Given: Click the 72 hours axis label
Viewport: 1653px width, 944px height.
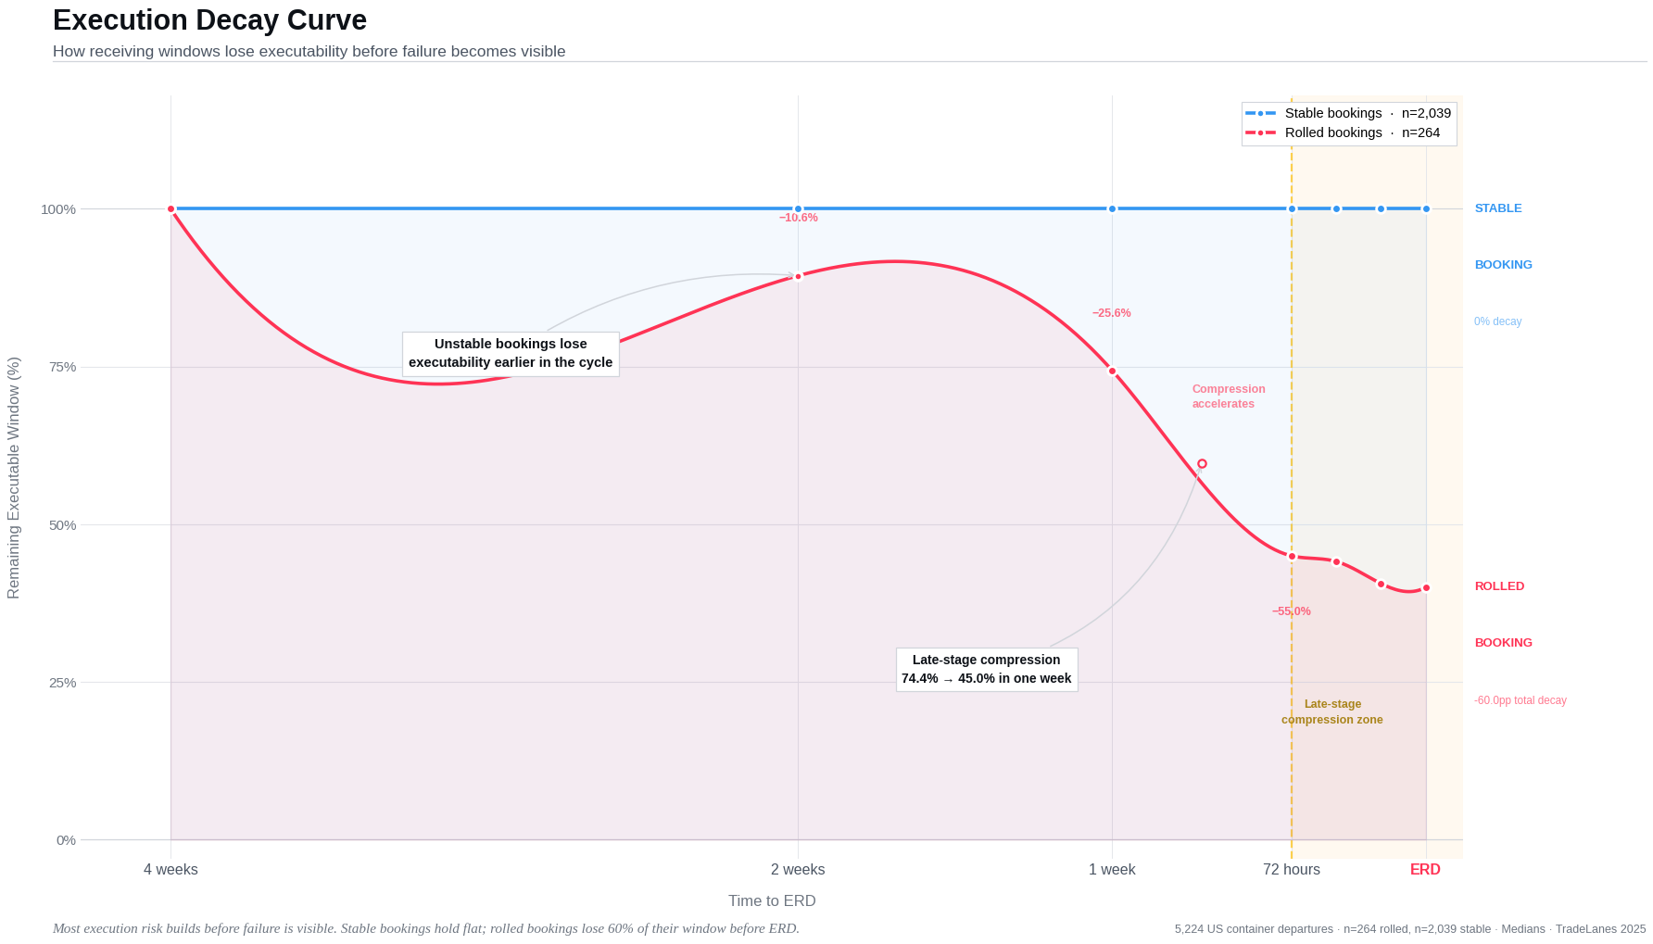Looking at the screenshot, I should pos(1291,869).
